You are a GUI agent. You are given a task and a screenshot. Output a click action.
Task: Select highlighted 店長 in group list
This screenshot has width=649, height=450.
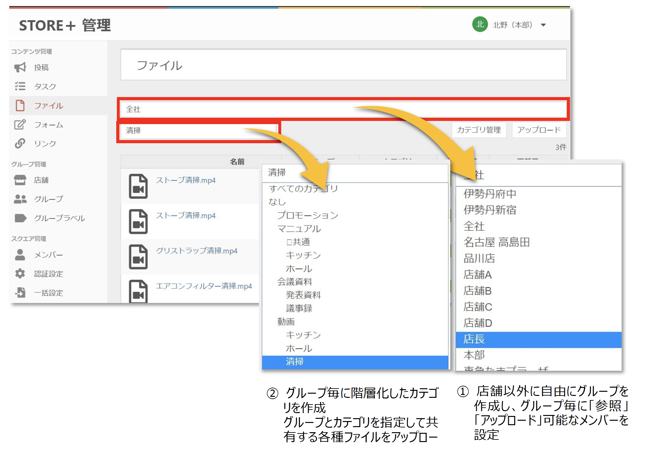click(538, 340)
